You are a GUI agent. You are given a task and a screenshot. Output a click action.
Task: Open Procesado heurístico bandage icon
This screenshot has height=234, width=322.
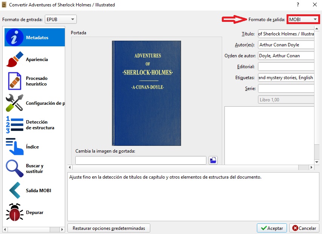pos(15,81)
